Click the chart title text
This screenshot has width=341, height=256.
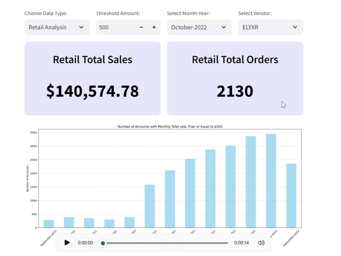[171, 126]
